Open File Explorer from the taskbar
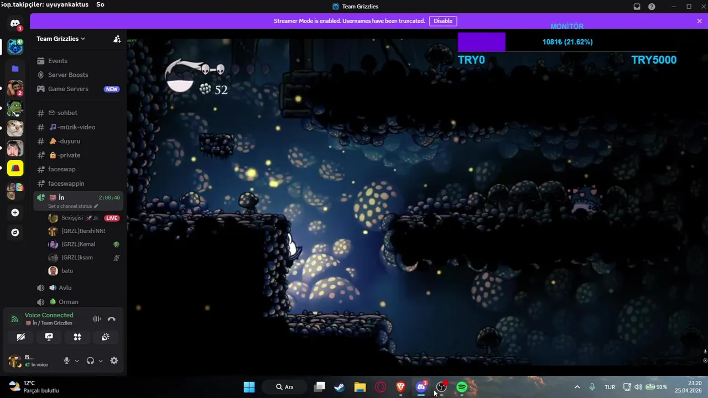Image resolution: width=708 pixels, height=398 pixels. [360, 387]
